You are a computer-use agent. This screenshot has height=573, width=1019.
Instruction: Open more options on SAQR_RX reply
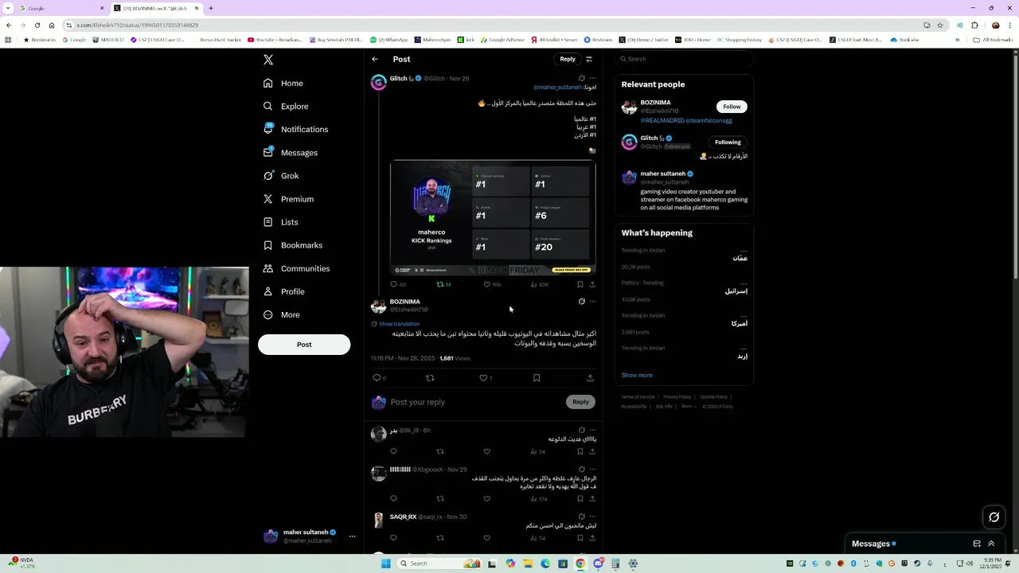[592, 516]
